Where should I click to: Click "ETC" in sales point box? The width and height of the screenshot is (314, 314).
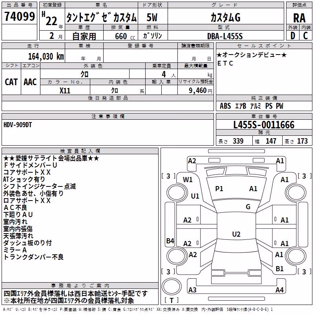[225, 63]
